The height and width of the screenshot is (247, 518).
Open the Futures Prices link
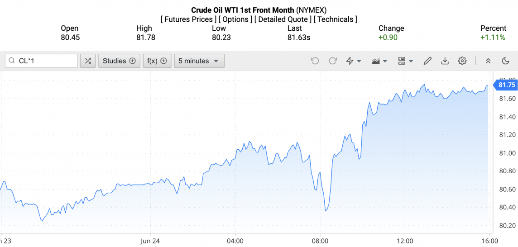click(x=188, y=19)
